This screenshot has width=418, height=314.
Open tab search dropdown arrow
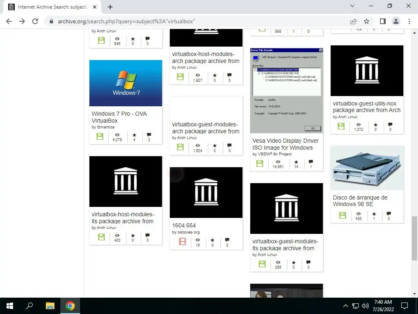[x=352, y=6]
